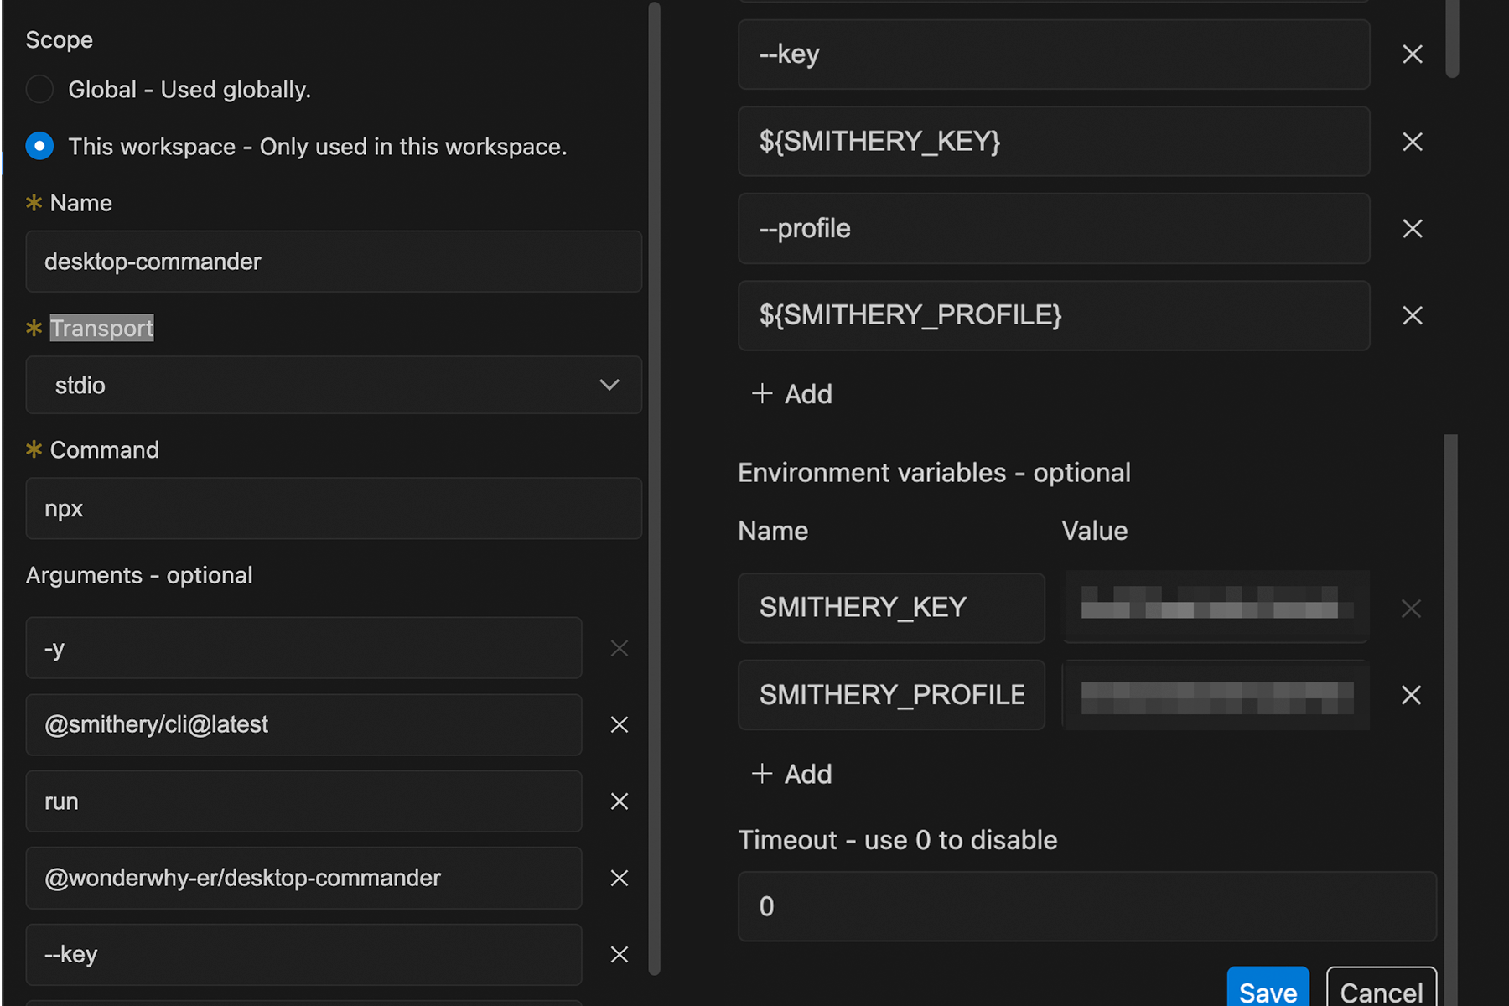Screen dimensions: 1509x1006
Task: Edit the @smithery/cli@latest argument field
Action: (303, 724)
